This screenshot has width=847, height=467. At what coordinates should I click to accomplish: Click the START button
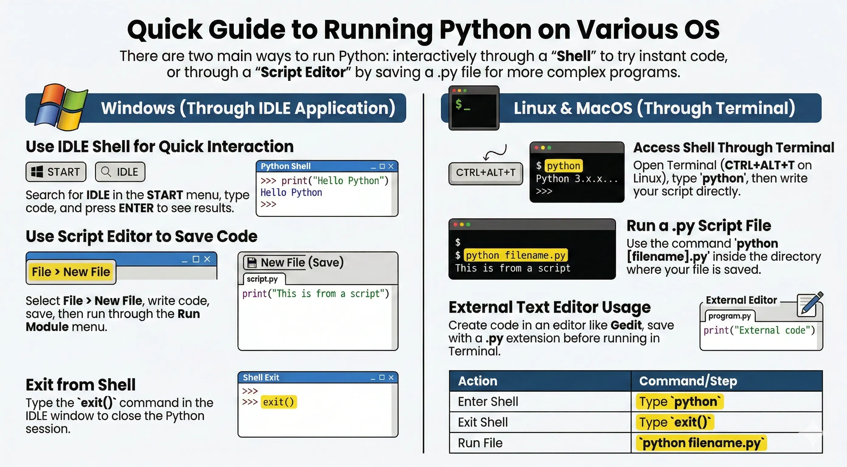pos(56,172)
